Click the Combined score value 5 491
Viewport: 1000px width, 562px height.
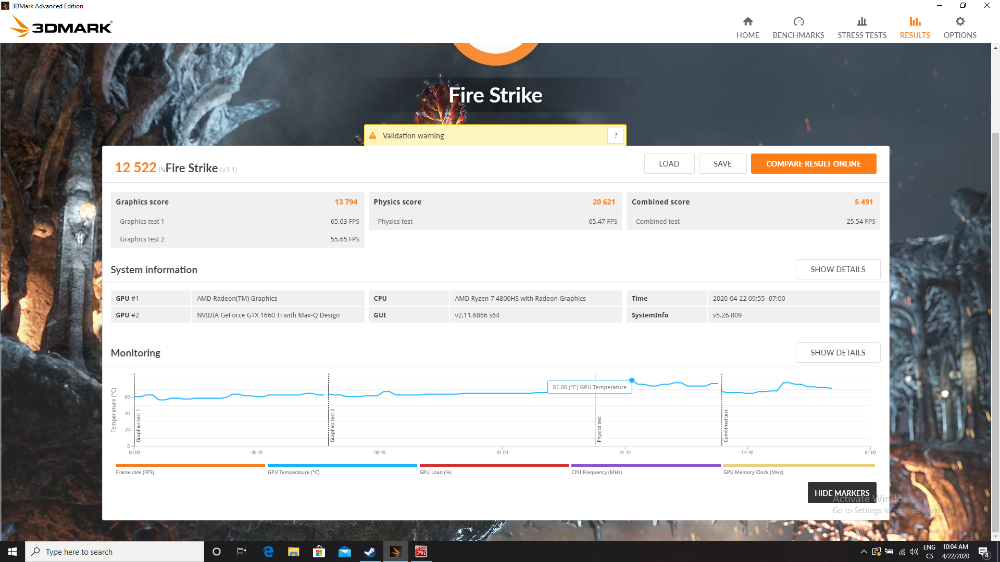click(x=864, y=202)
